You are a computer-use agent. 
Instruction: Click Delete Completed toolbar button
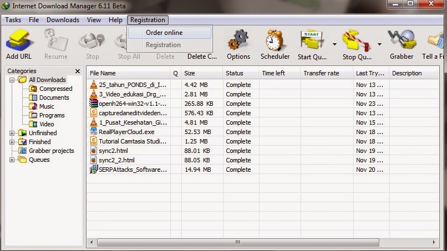(x=202, y=57)
